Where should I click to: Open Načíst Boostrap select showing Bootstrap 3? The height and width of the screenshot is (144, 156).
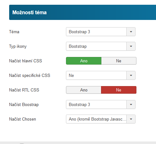101,104
